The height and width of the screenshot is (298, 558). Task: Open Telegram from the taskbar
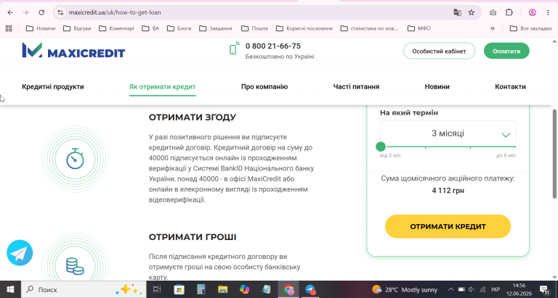click(x=310, y=289)
